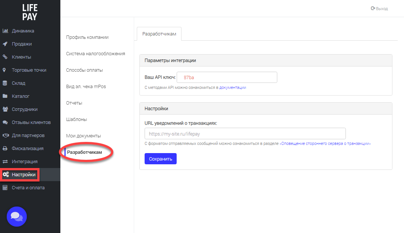Open Способы оплаты settings page
This screenshot has width=404, height=233.
84,70
